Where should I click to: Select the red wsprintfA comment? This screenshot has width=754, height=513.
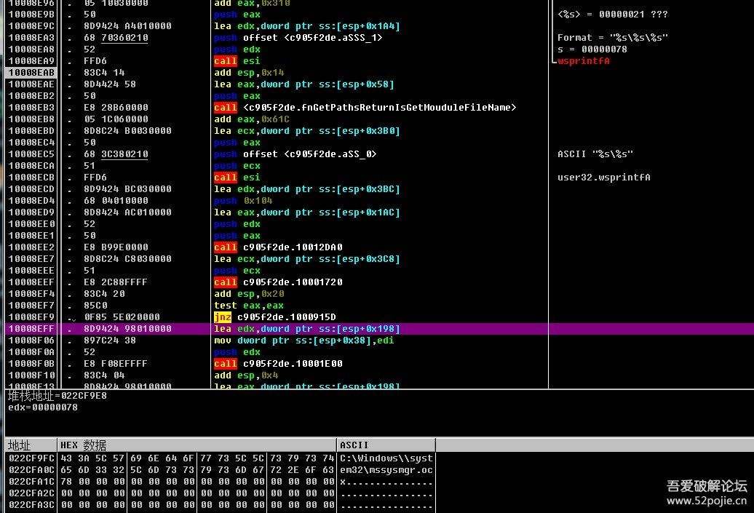pos(574,61)
